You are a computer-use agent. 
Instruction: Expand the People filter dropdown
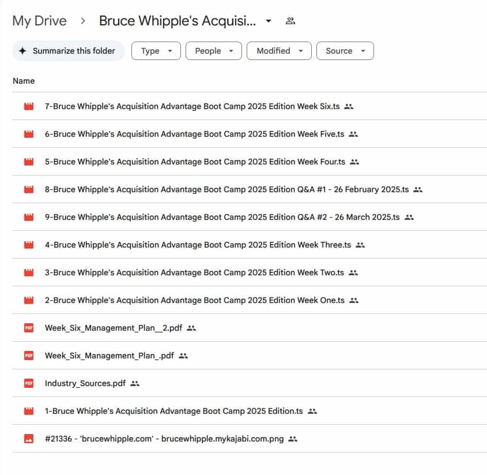click(213, 51)
